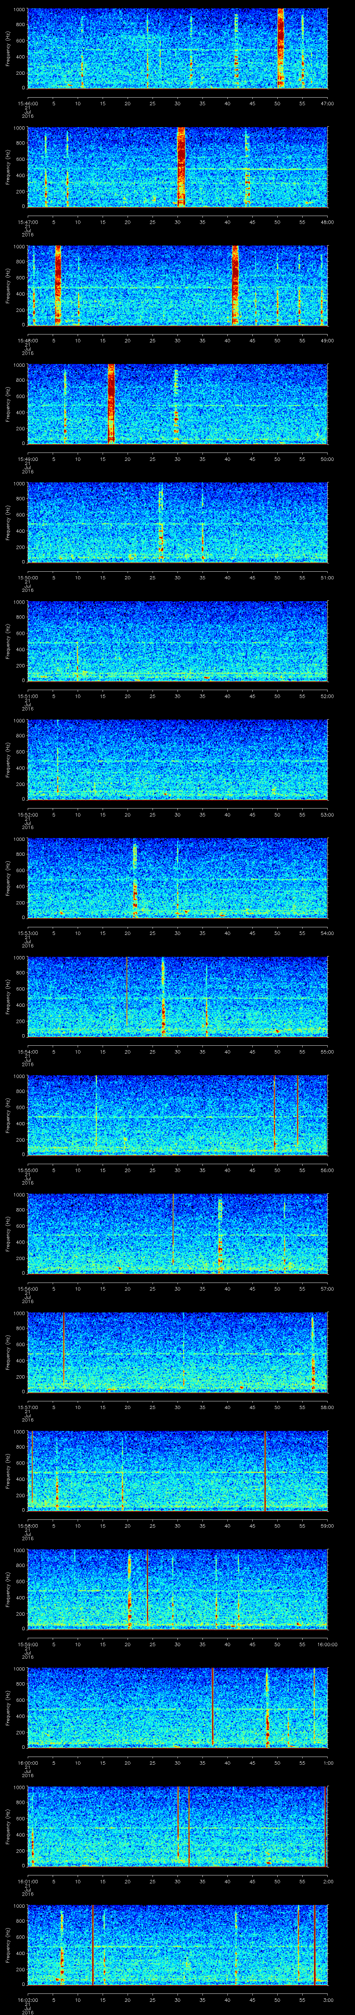Click the "47:00" end time label
The width and height of the screenshot is (355, 2015).
(327, 103)
